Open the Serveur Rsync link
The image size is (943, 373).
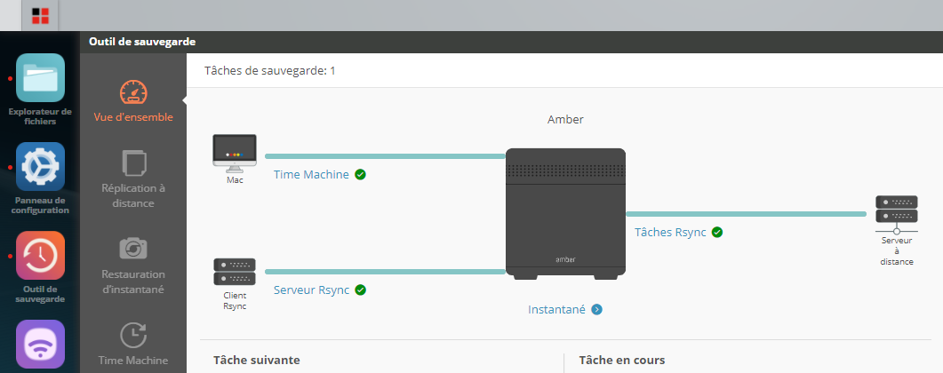click(311, 290)
